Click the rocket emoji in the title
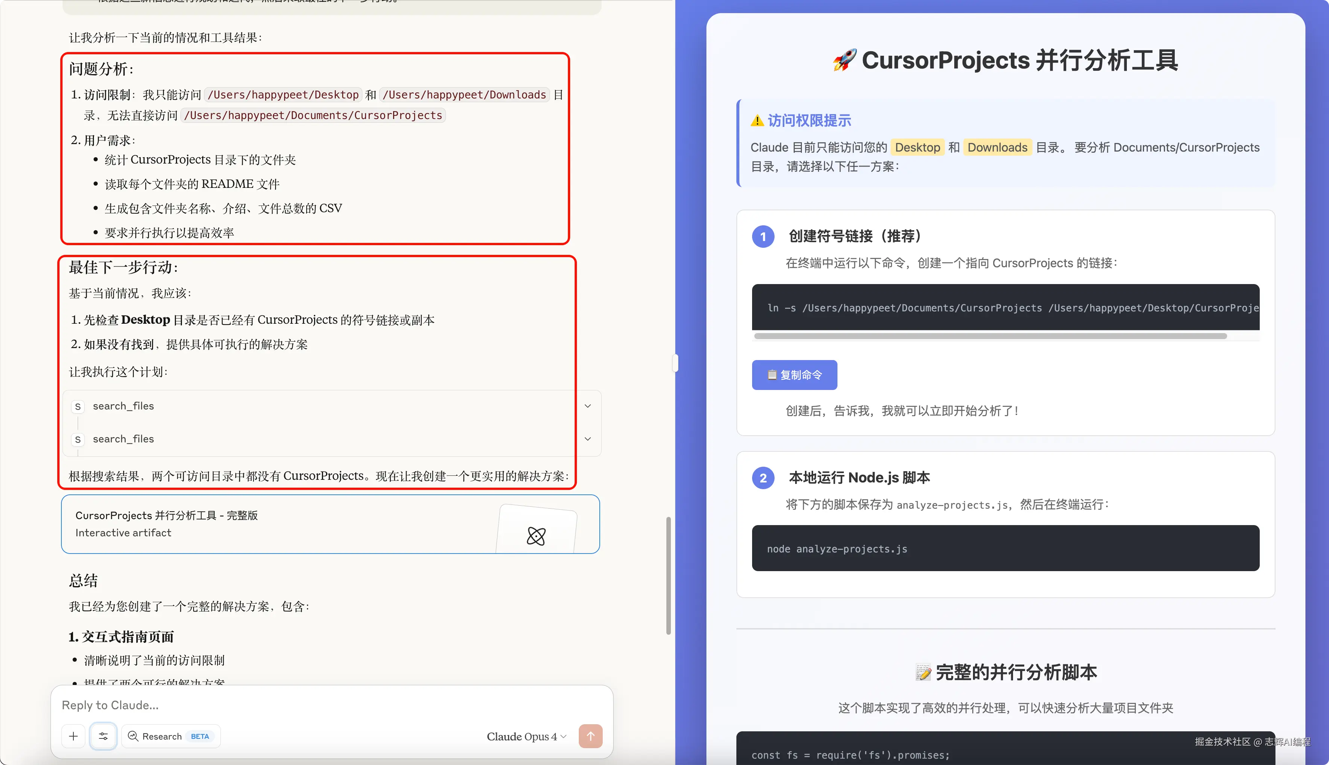 point(845,60)
